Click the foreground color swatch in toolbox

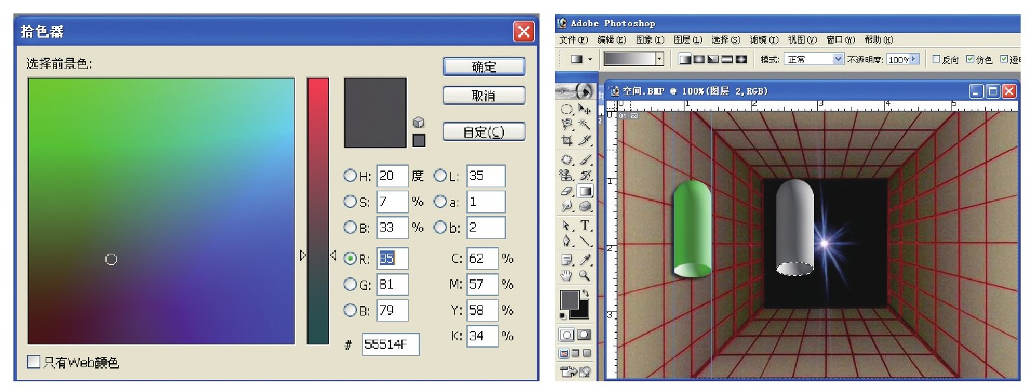(x=569, y=299)
